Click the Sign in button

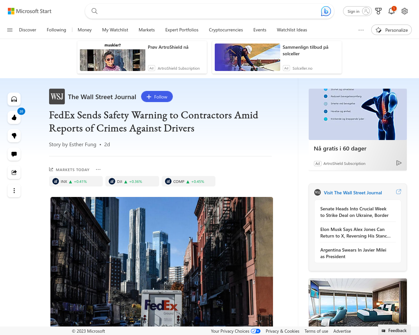[x=357, y=11]
